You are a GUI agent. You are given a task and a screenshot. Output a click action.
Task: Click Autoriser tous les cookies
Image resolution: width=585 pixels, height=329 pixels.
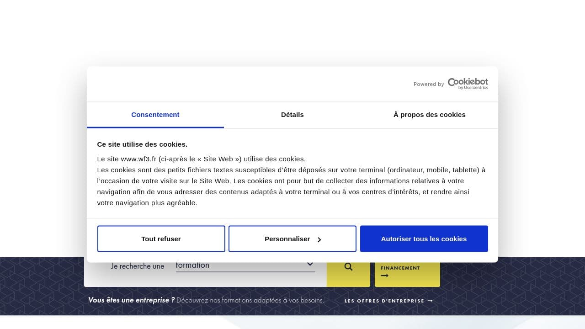[424, 239]
